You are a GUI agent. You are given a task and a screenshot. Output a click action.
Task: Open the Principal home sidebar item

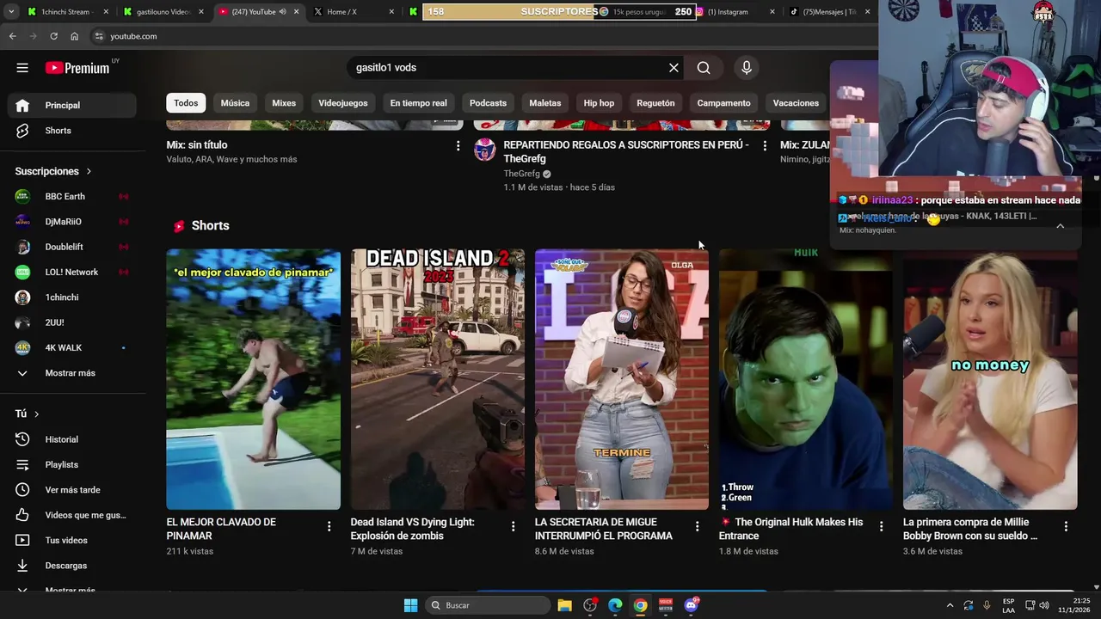72,105
